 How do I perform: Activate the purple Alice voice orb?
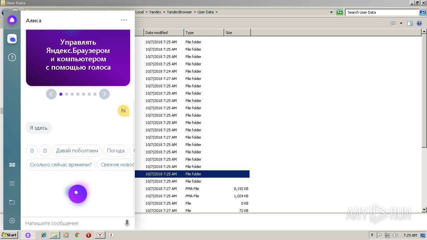click(78, 194)
